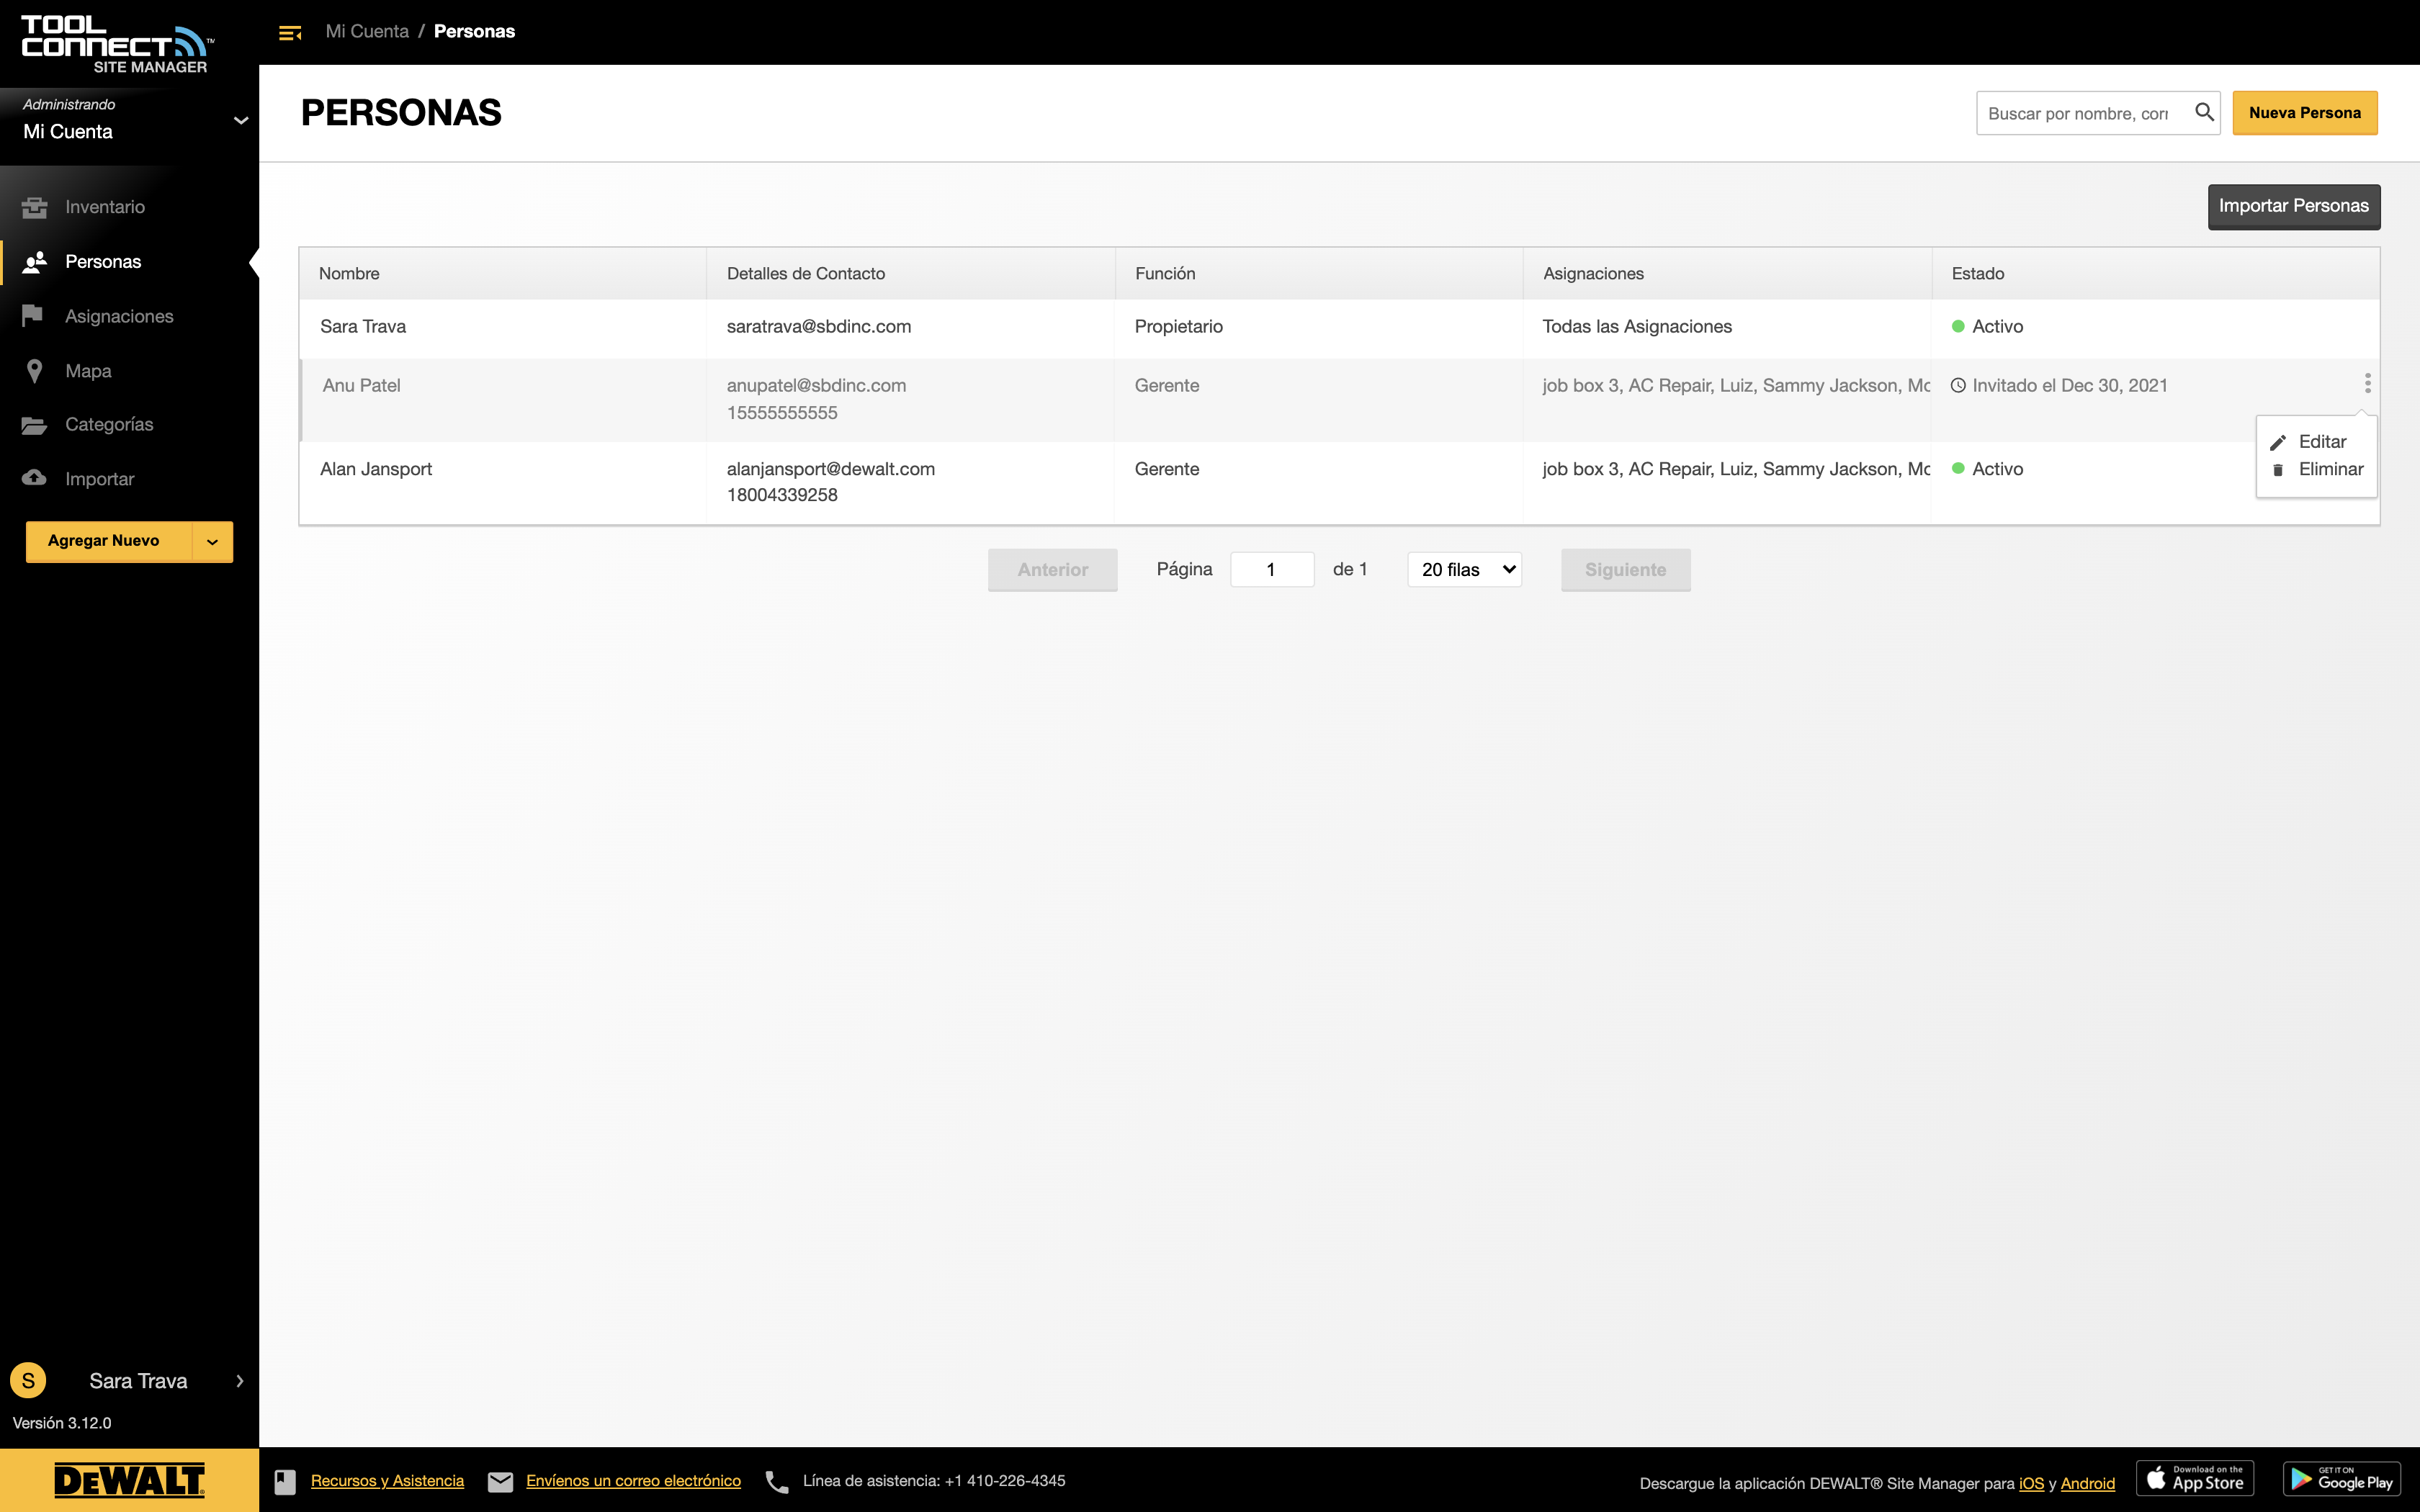This screenshot has width=2420, height=1512.
Task: Click the Nueva Persona button
Action: (x=2304, y=113)
